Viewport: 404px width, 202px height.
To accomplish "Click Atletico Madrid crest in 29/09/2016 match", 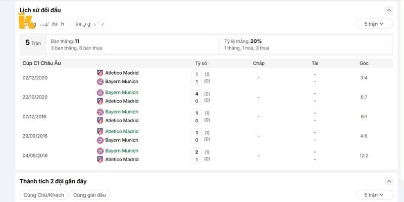I will 100,131.
